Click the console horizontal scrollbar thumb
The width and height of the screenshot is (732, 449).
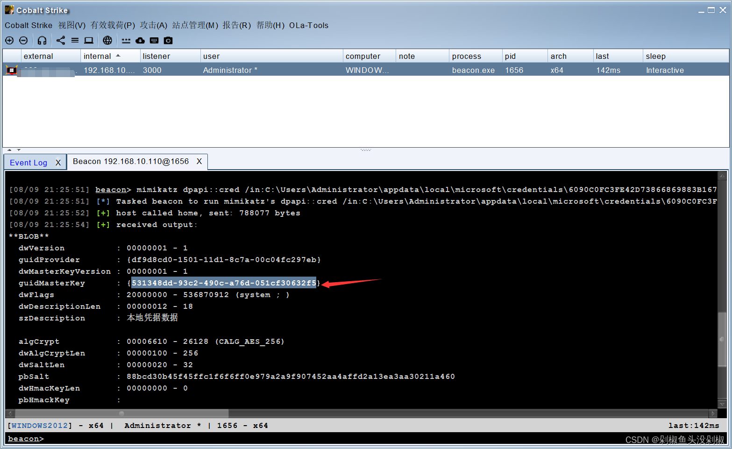point(121,413)
